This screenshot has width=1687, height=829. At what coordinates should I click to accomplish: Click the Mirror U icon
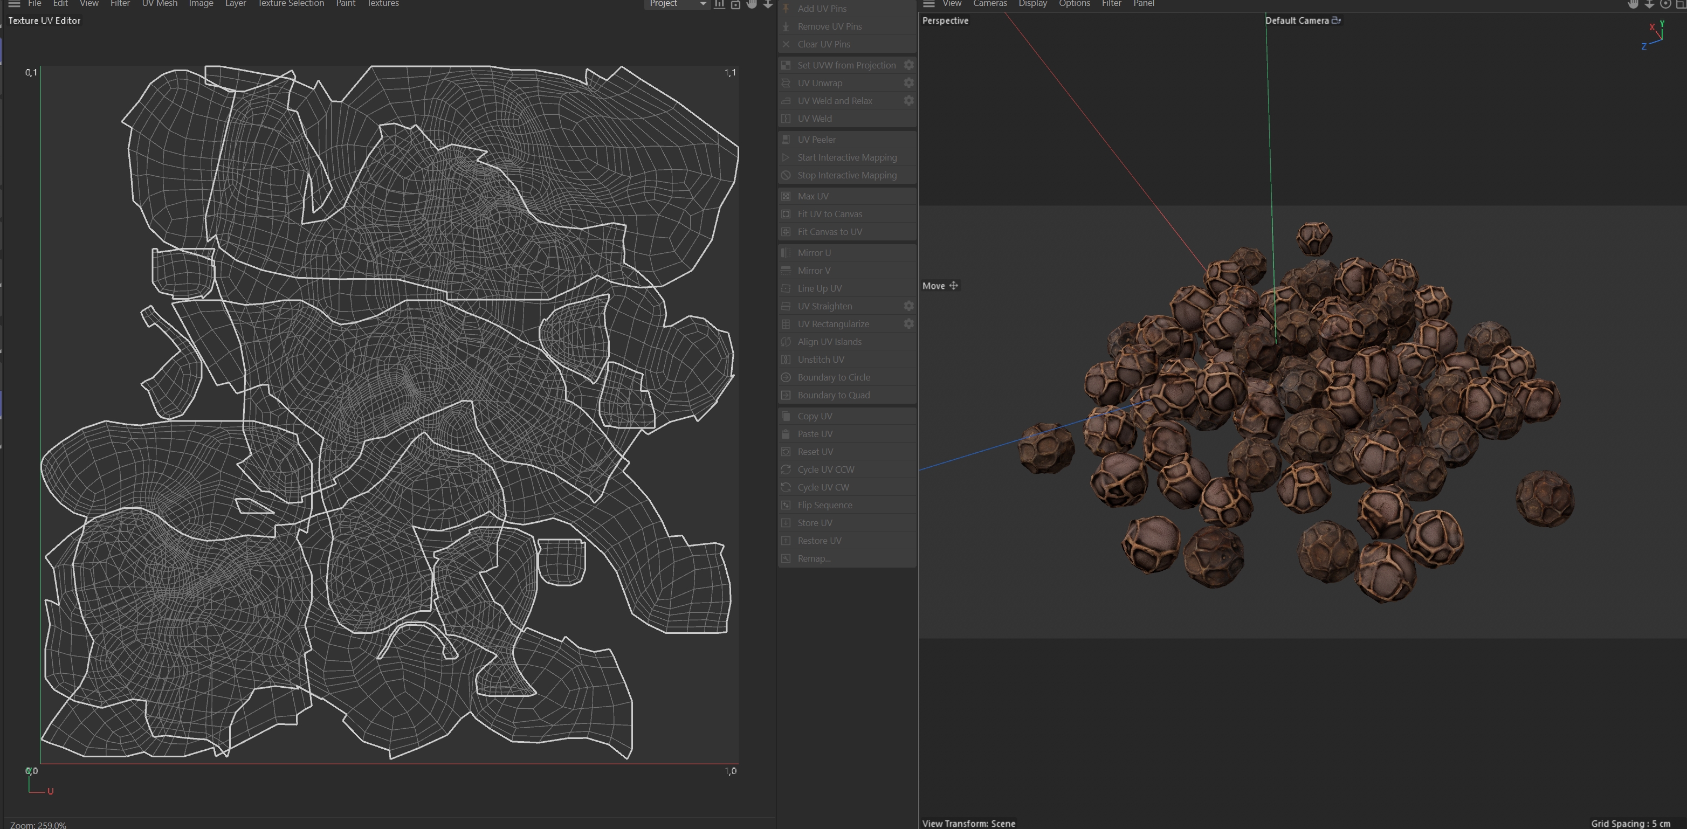tap(786, 253)
